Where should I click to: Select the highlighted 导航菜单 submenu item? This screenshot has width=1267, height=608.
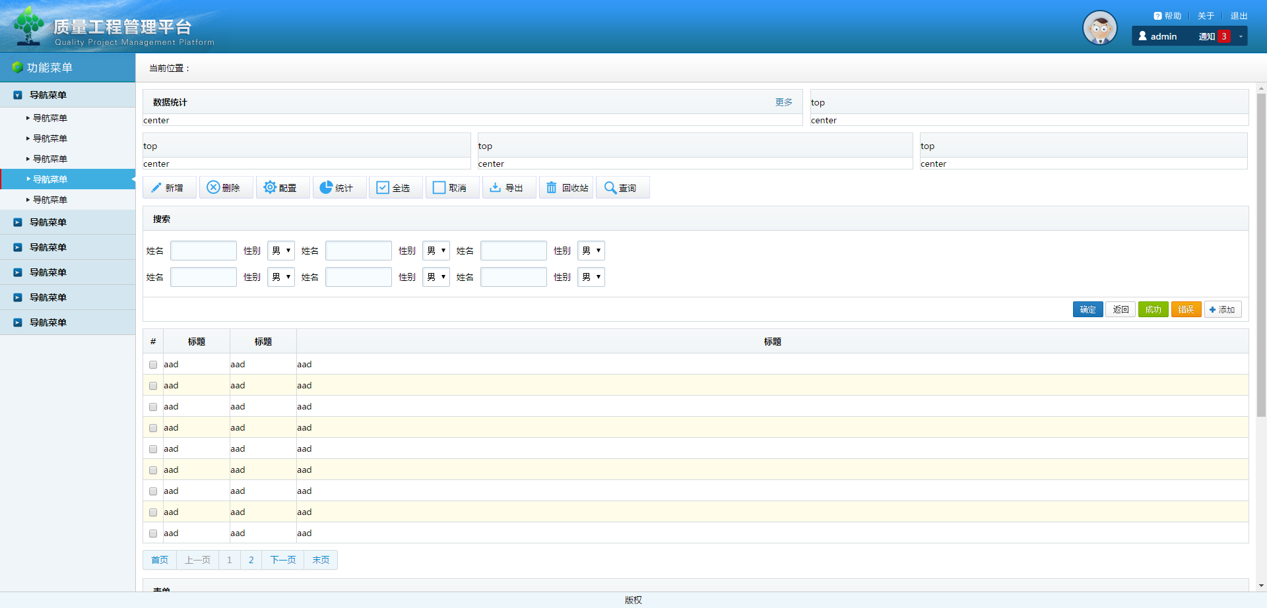click(67, 179)
